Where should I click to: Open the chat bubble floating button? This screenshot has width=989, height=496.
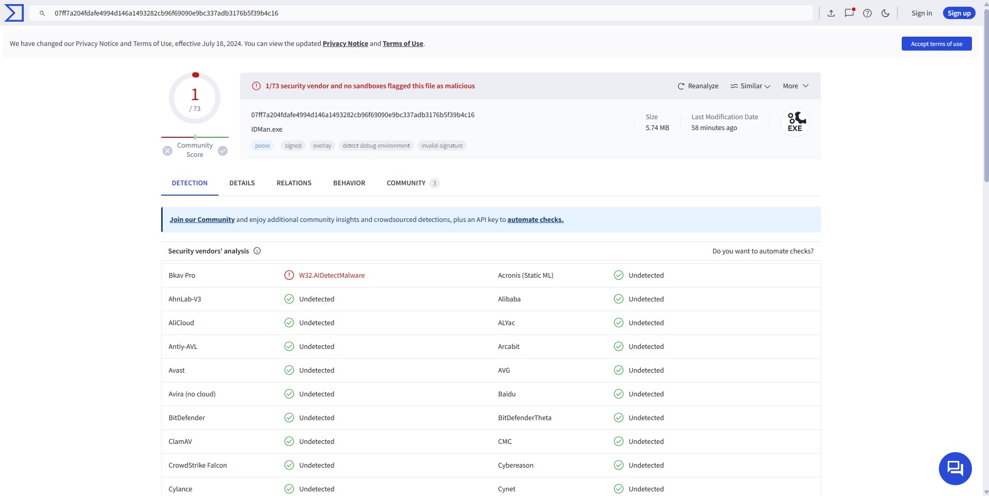955,469
